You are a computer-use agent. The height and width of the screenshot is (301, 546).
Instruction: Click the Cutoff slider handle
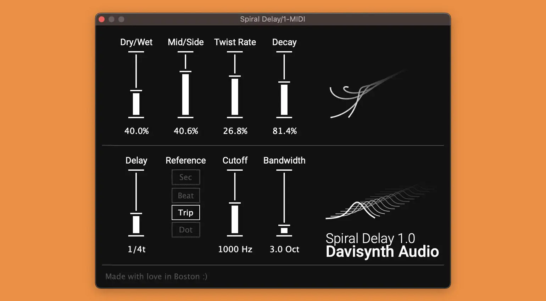coord(235,203)
